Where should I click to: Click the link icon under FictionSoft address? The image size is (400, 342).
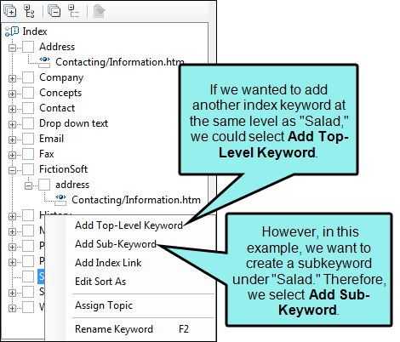pyautogui.click(x=60, y=200)
